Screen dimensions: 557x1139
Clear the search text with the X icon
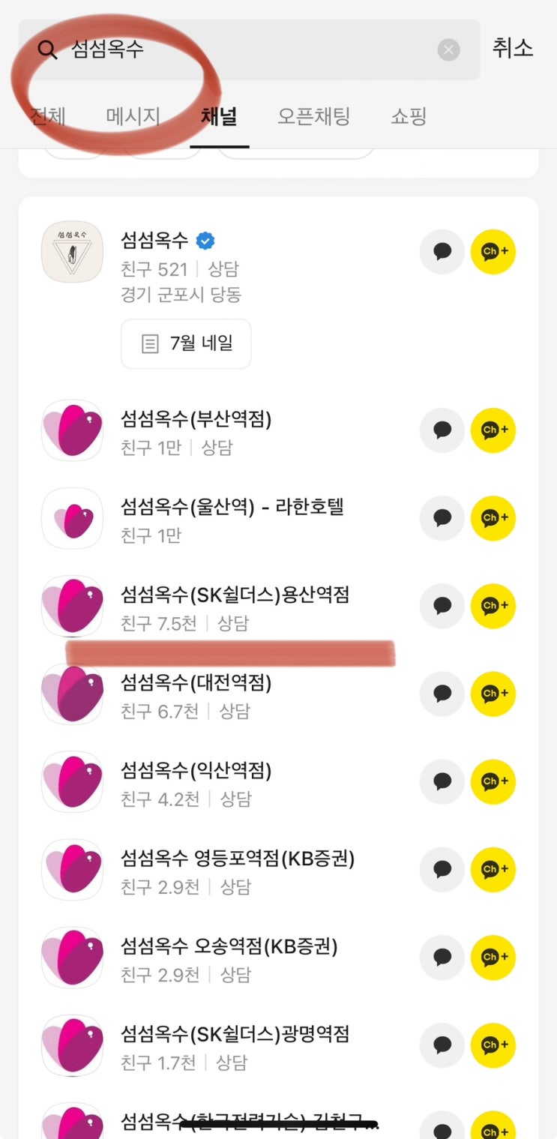(x=448, y=50)
